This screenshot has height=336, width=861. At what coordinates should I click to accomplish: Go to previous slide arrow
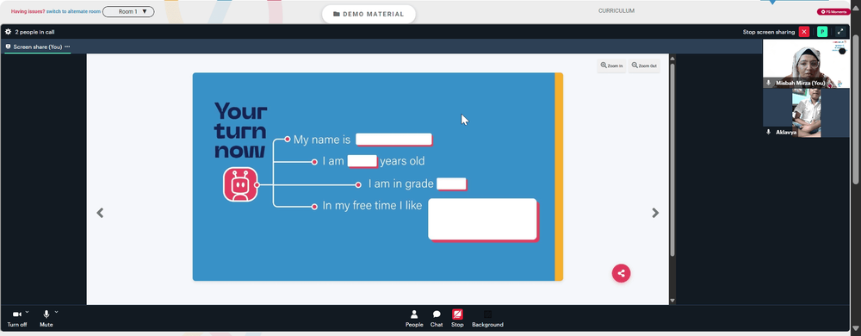100,213
